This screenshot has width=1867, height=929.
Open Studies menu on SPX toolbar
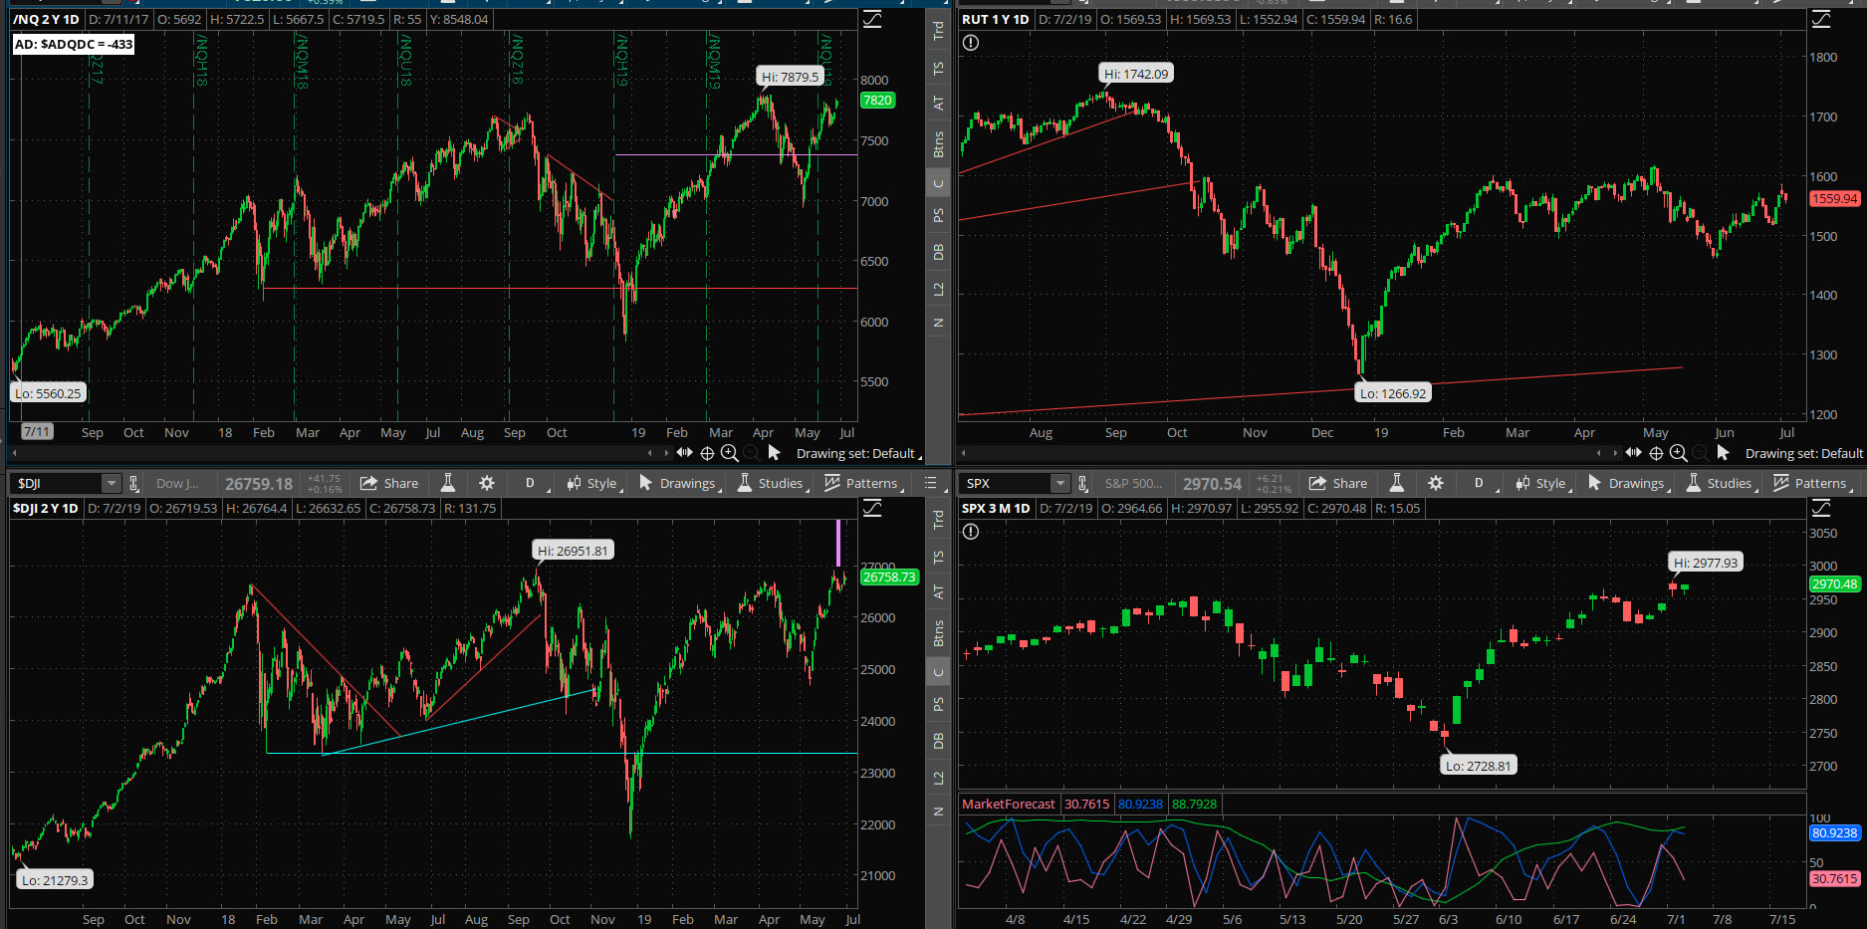pyautogui.click(x=1721, y=483)
